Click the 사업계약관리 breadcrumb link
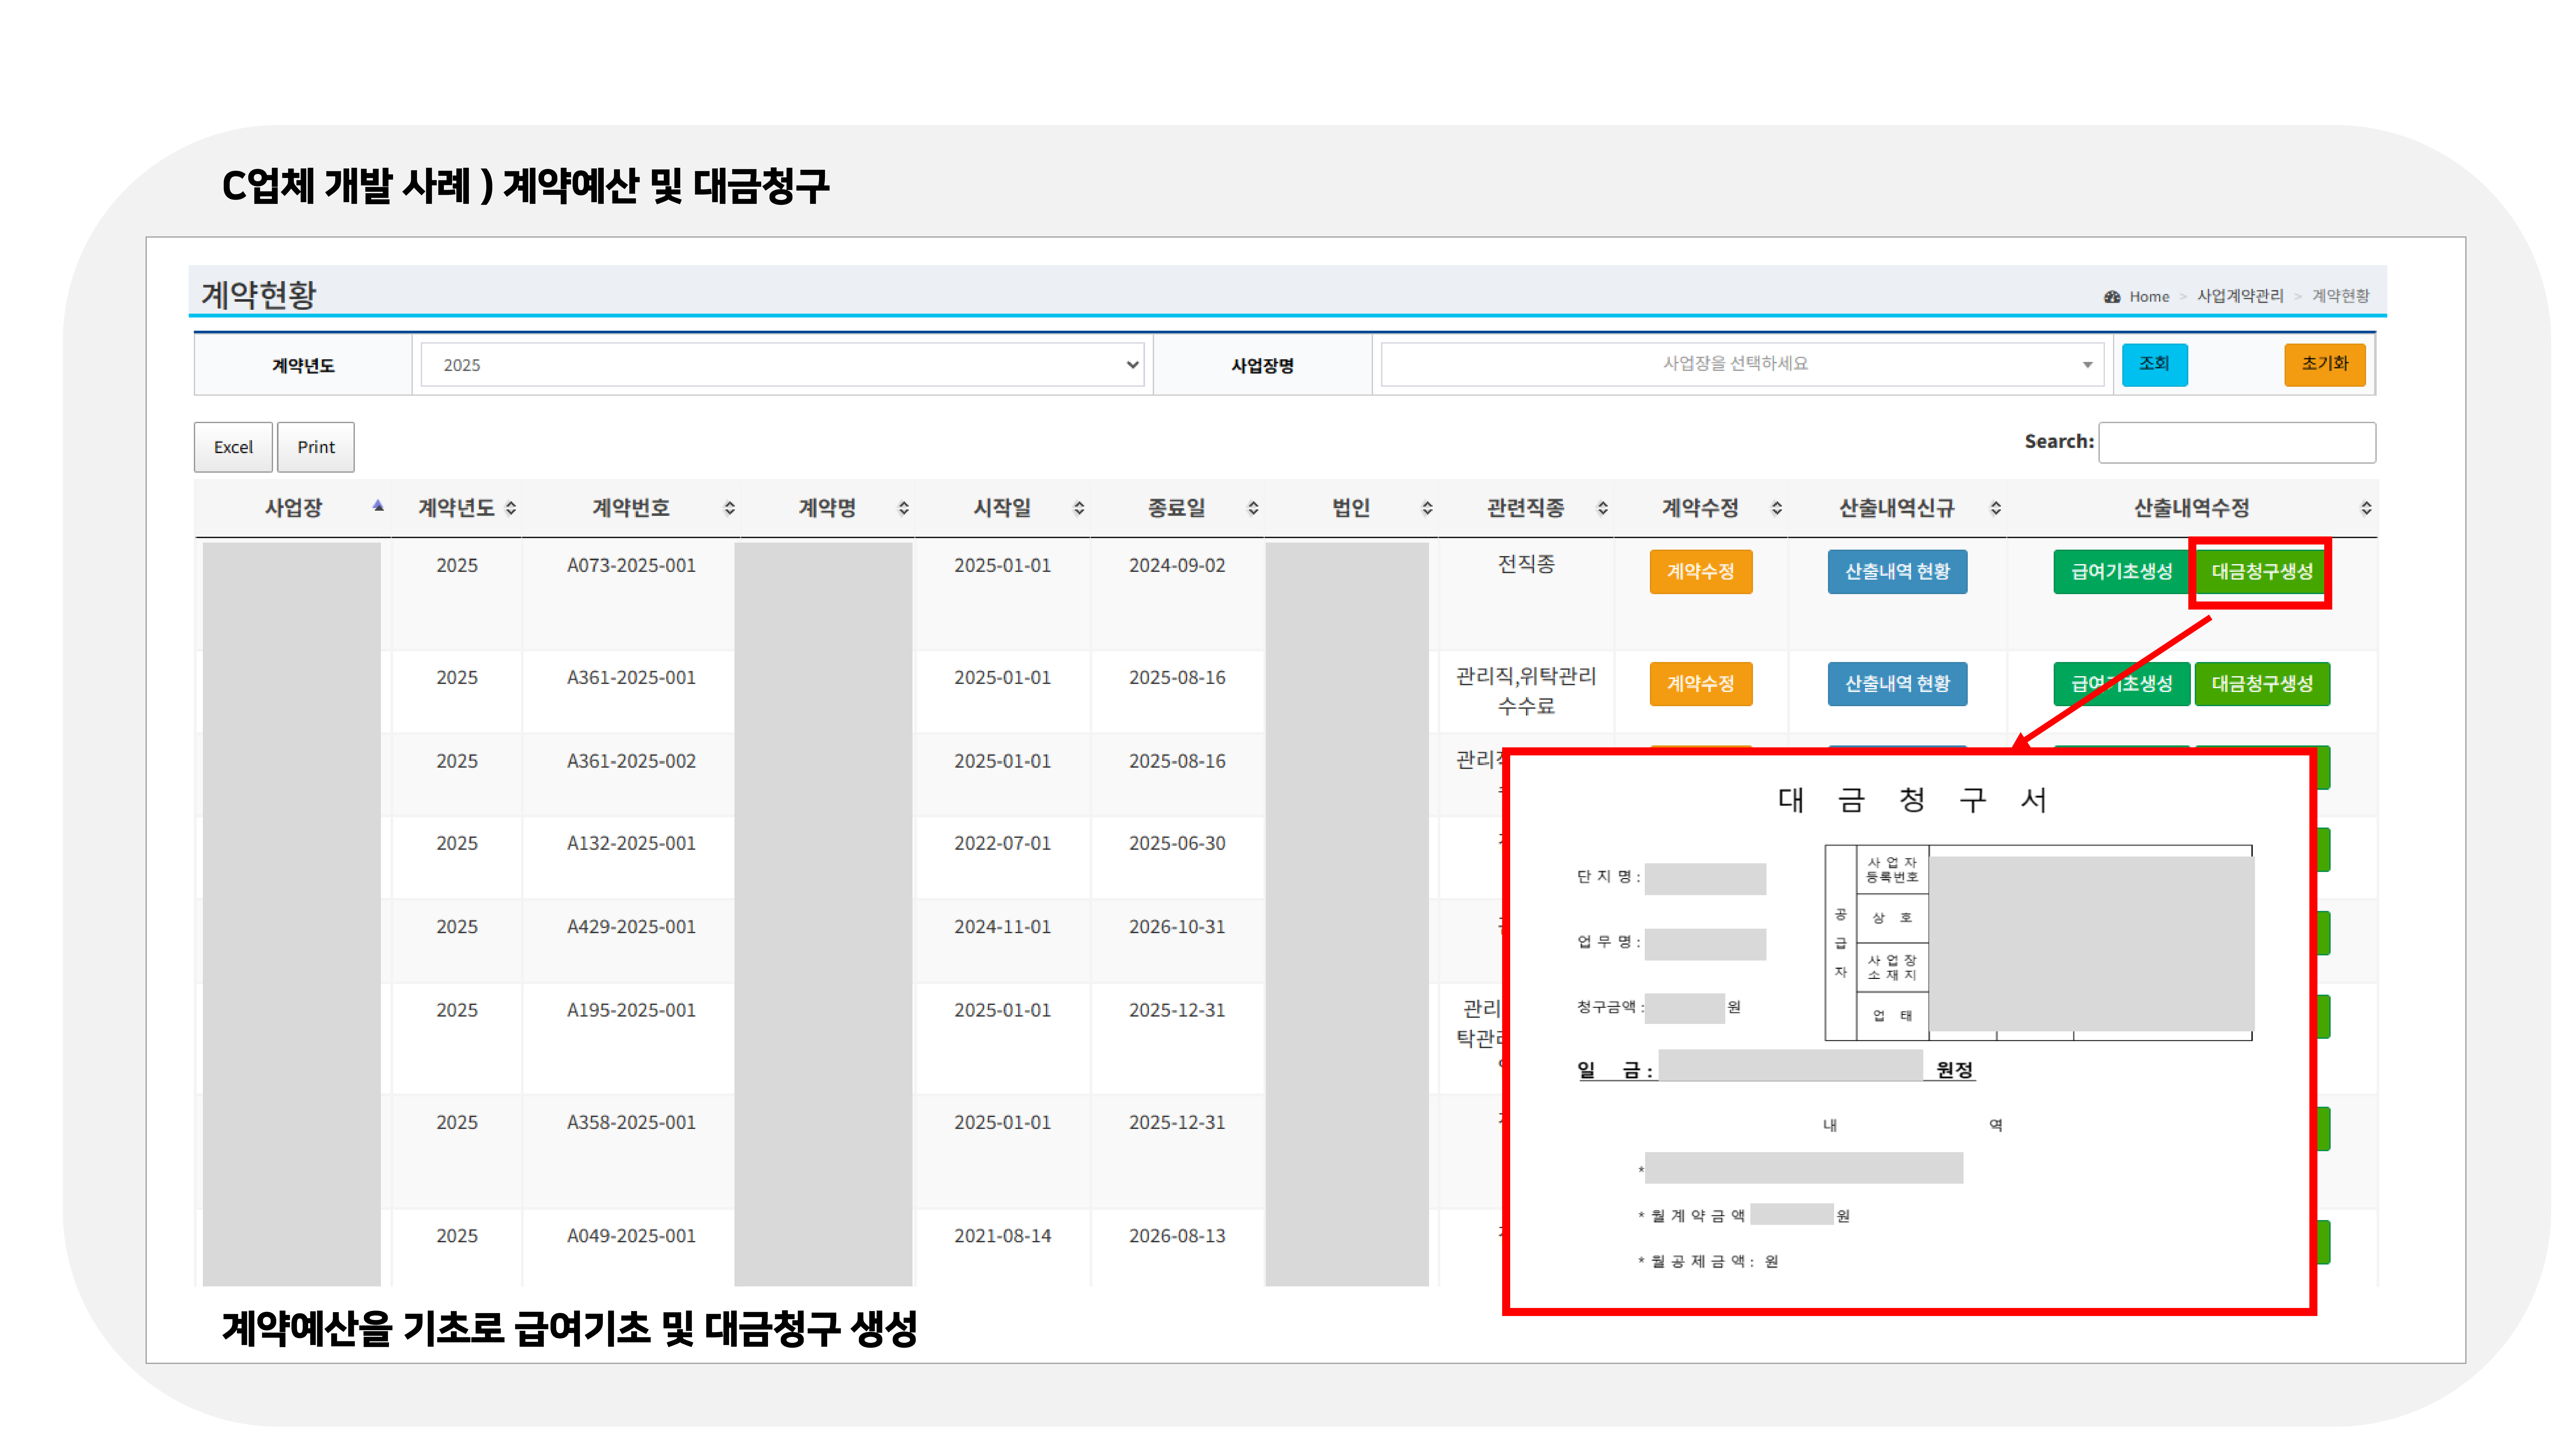The image size is (2576, 1449). (2240, 297)
